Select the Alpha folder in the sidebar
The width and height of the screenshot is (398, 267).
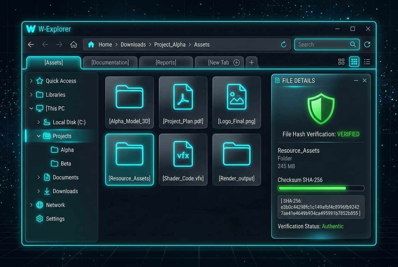(62, 150)
